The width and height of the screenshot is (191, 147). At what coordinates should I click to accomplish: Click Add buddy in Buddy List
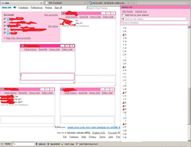point(127,11)
